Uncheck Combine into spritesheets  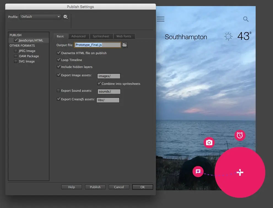click(x=99, y=84)
